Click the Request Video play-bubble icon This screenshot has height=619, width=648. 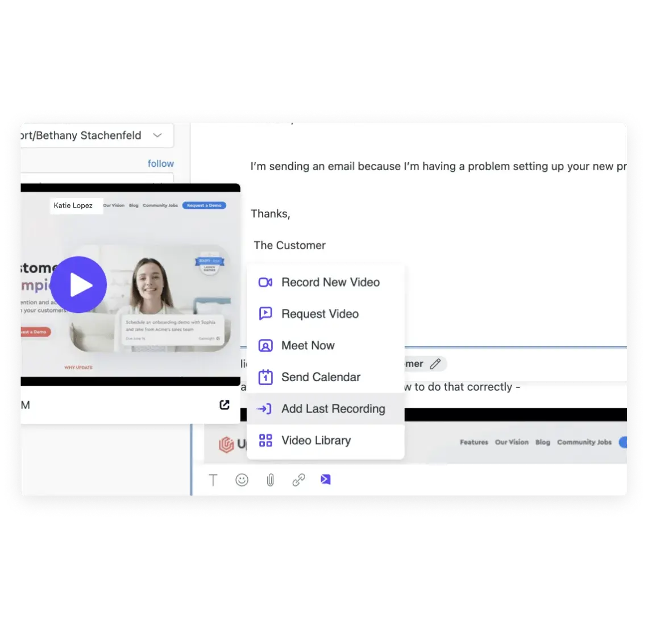[265, 313]
